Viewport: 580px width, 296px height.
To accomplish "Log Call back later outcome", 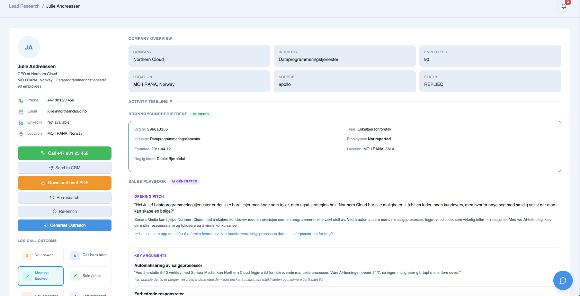I will [x=89, y=255].
